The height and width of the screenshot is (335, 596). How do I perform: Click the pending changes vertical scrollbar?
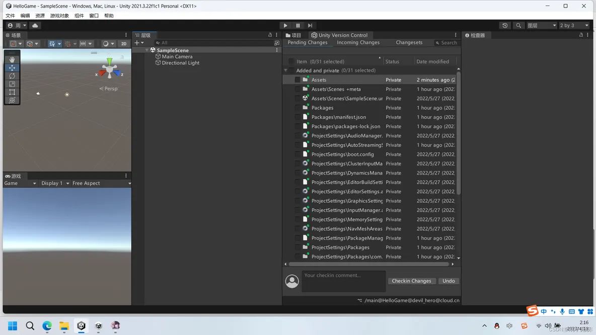click(459, 133)
